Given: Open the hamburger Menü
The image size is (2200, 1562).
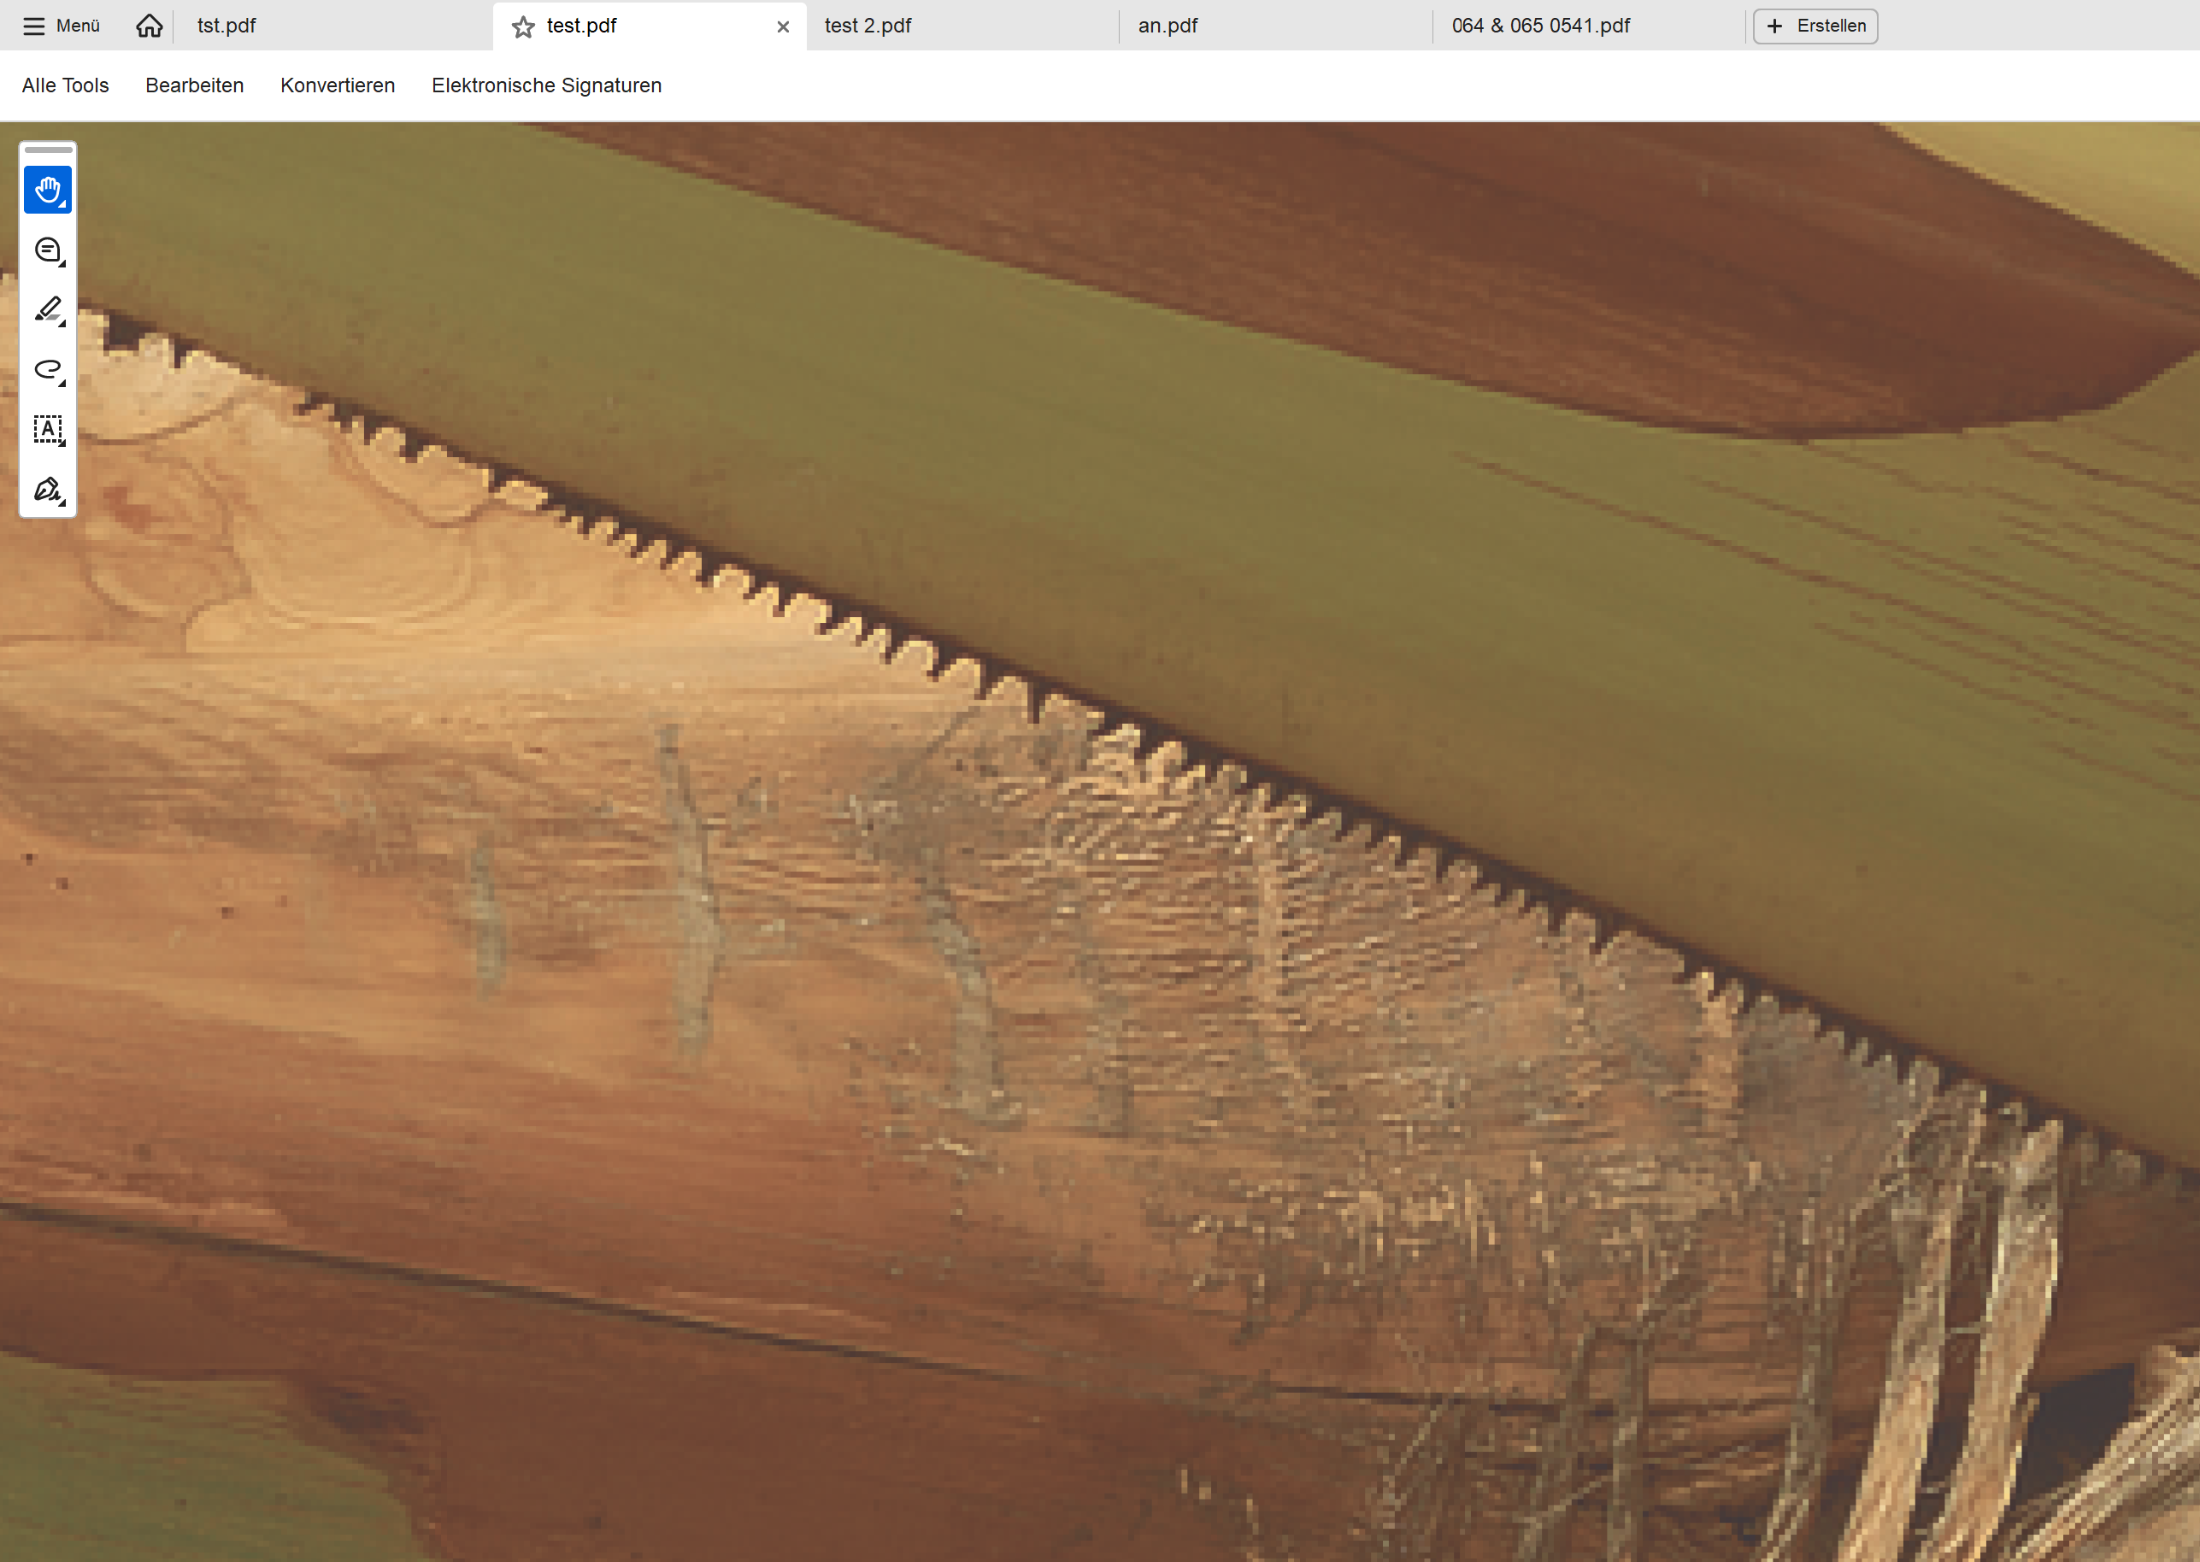Looking at the screenshot, I should [x=62, y=26].
